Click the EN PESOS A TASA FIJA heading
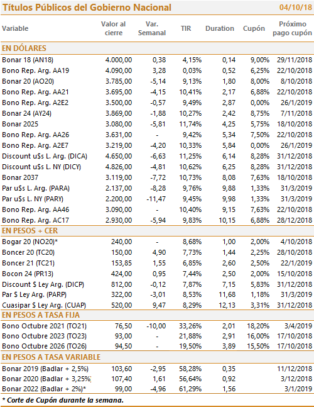The width and height of the screenshot is (314, 407). [x=41, y=315]
